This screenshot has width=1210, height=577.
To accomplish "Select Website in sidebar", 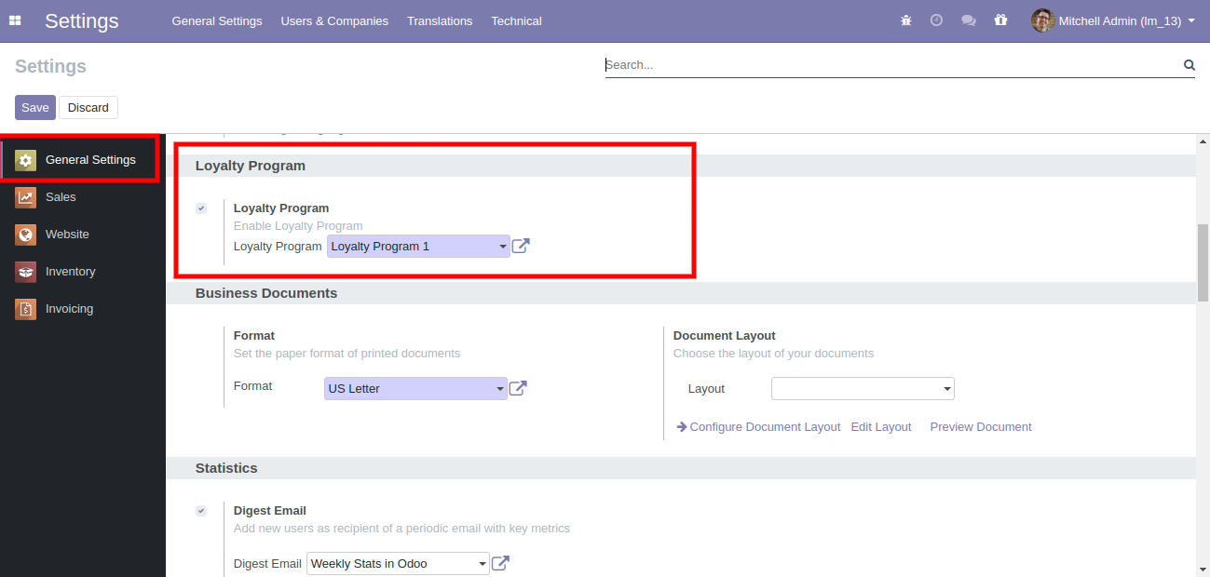I will click(83, 235).
